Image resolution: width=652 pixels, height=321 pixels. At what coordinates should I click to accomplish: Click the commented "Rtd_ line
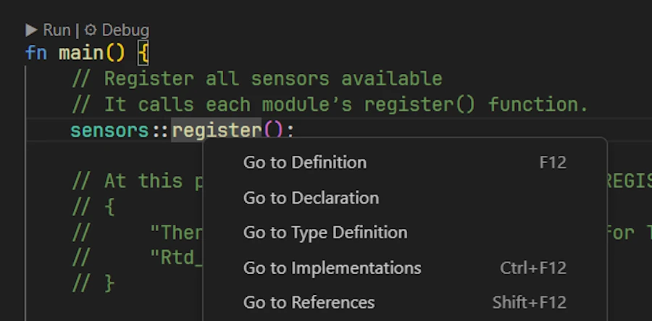pos(137,258)
